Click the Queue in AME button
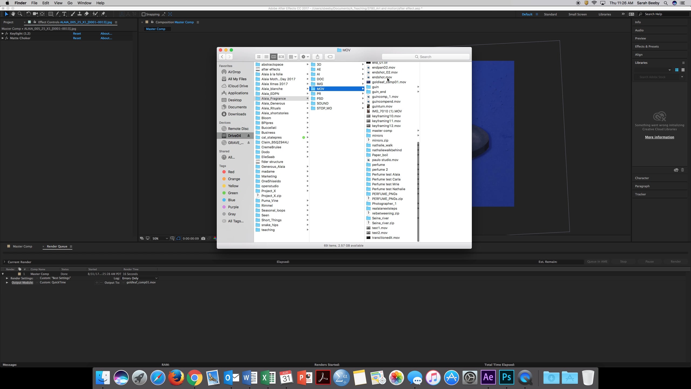 tap(597, 261)
